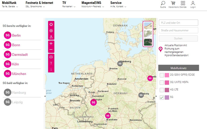The width and height of the screenshot is (207, 129).
Task: Focus the PLZ und/oder Ort field
Action: (179, 23)
